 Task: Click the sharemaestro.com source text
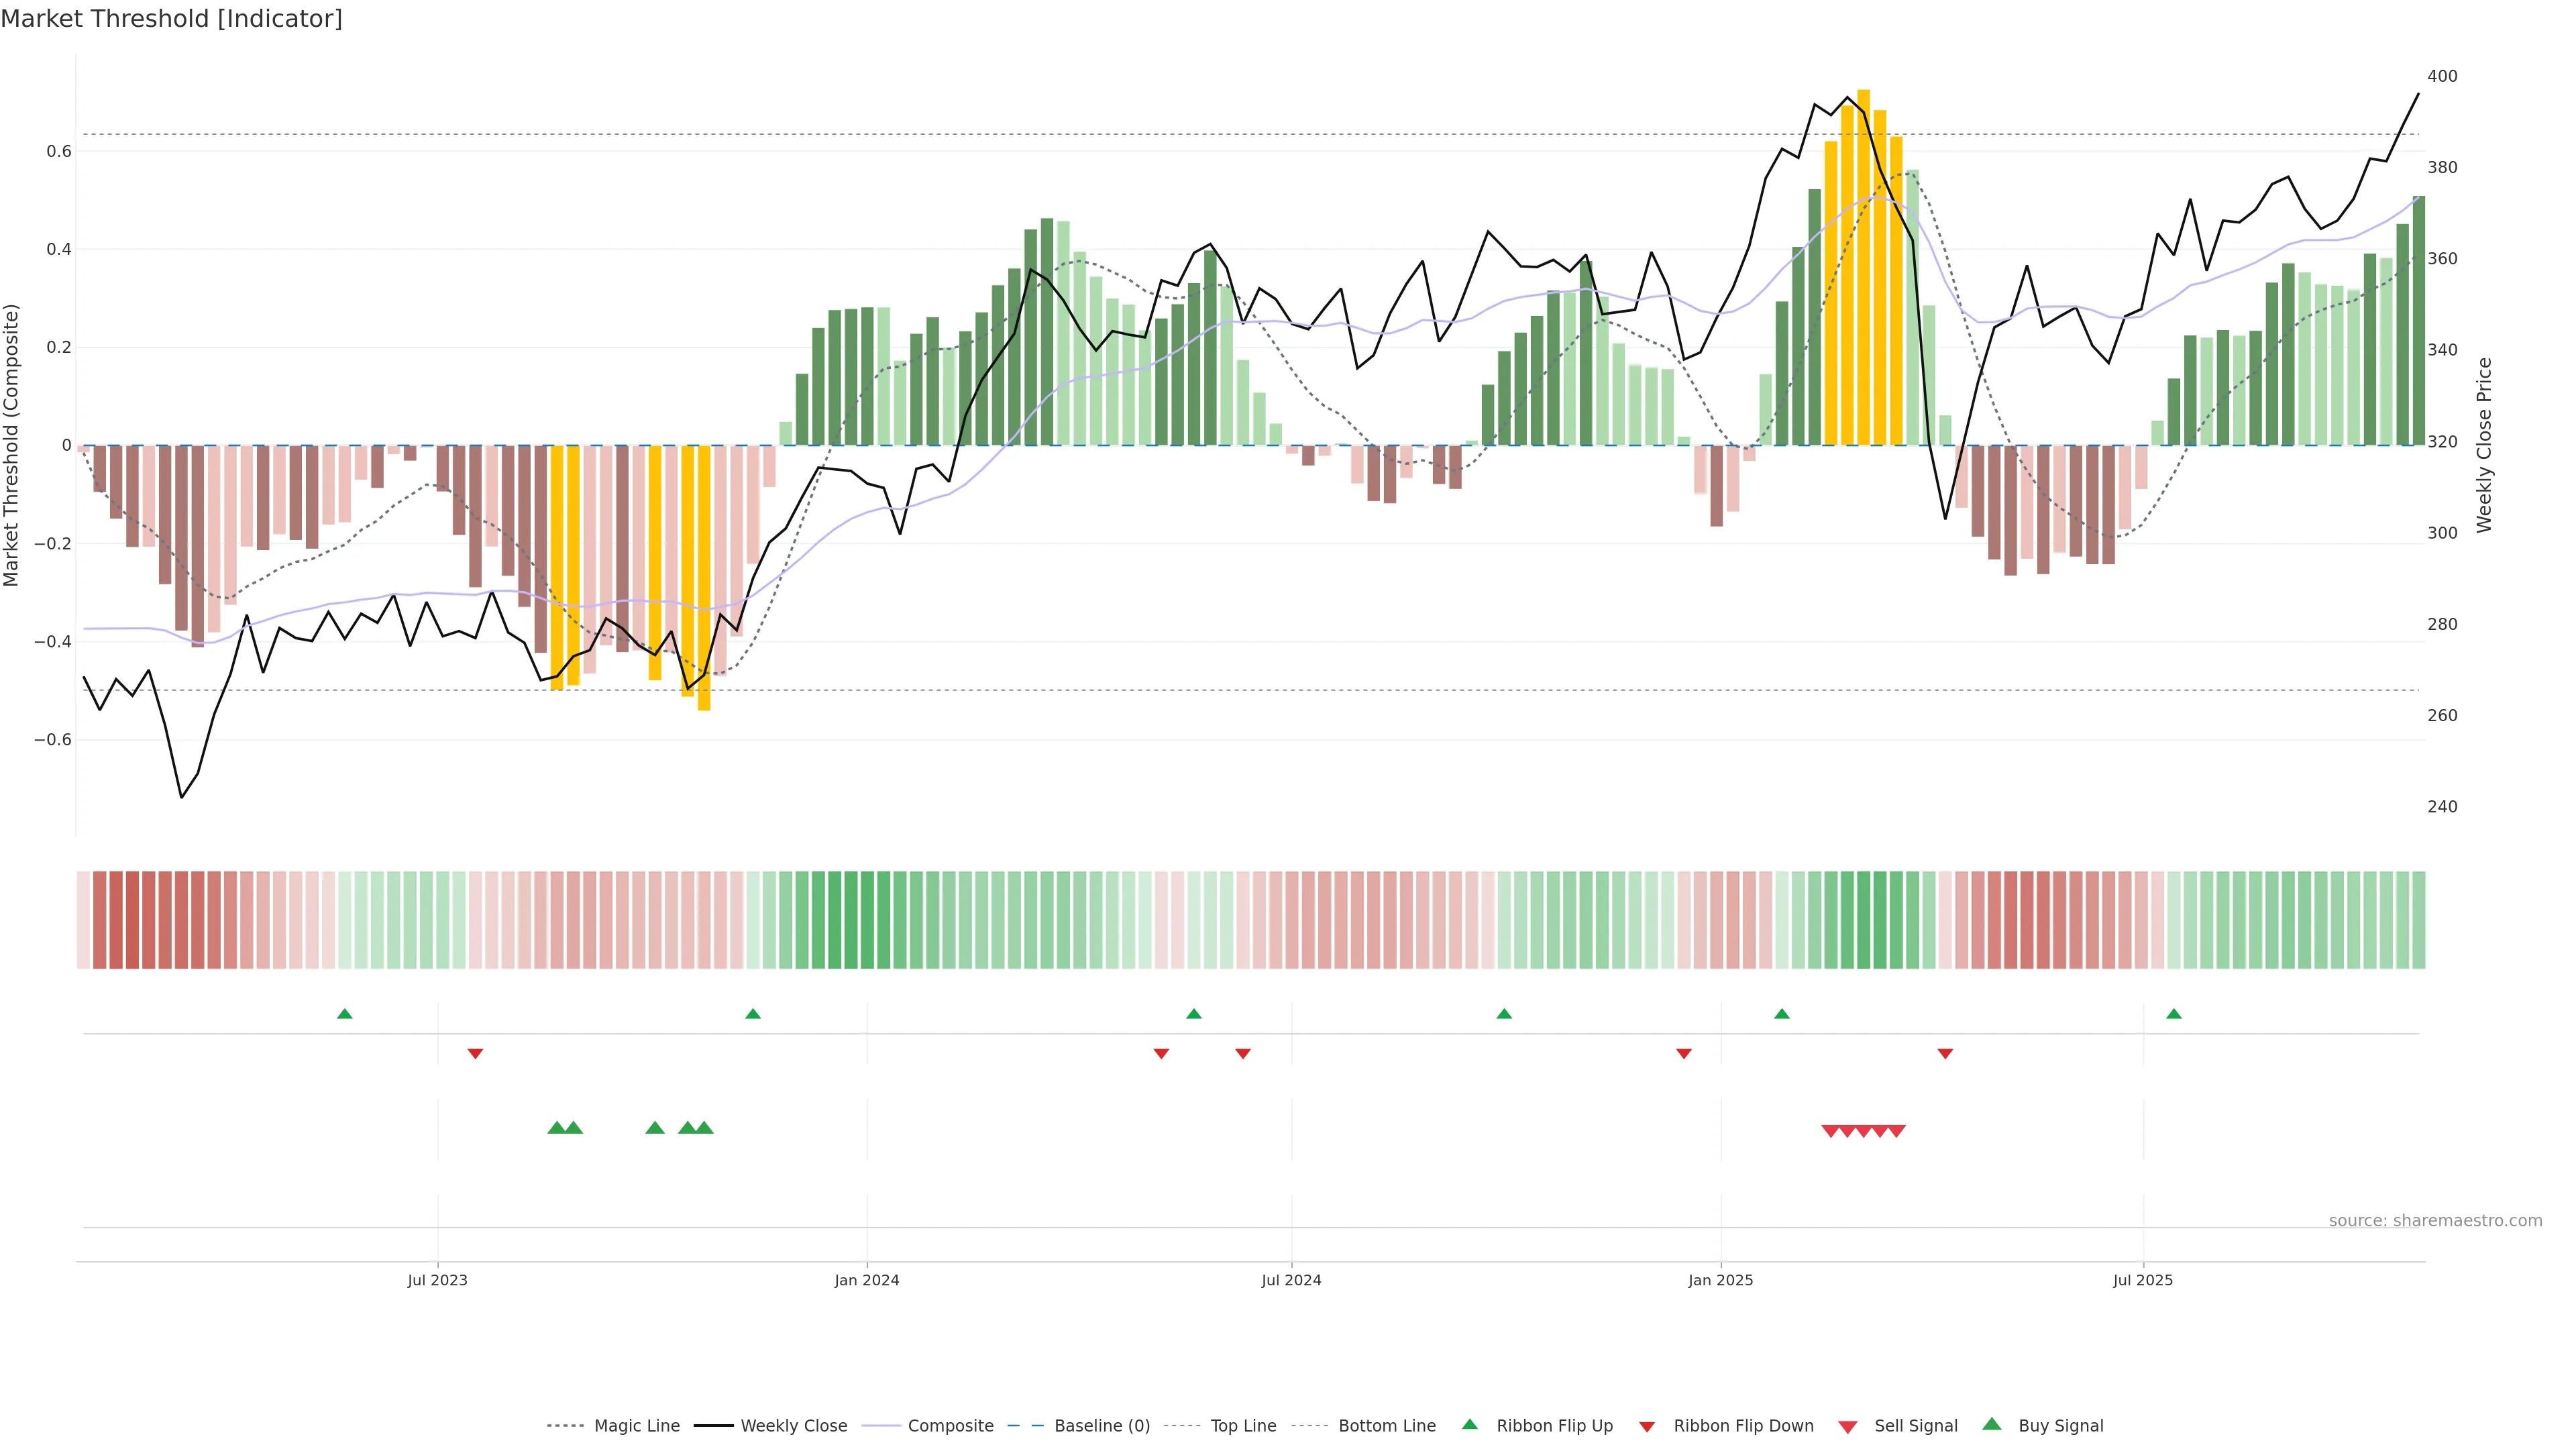pos(2435,1221)
